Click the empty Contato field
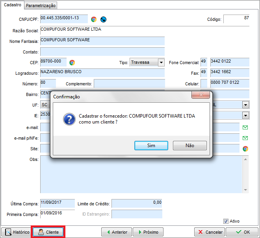This screenshot has width=260, height=238. [x=102, y=52]
